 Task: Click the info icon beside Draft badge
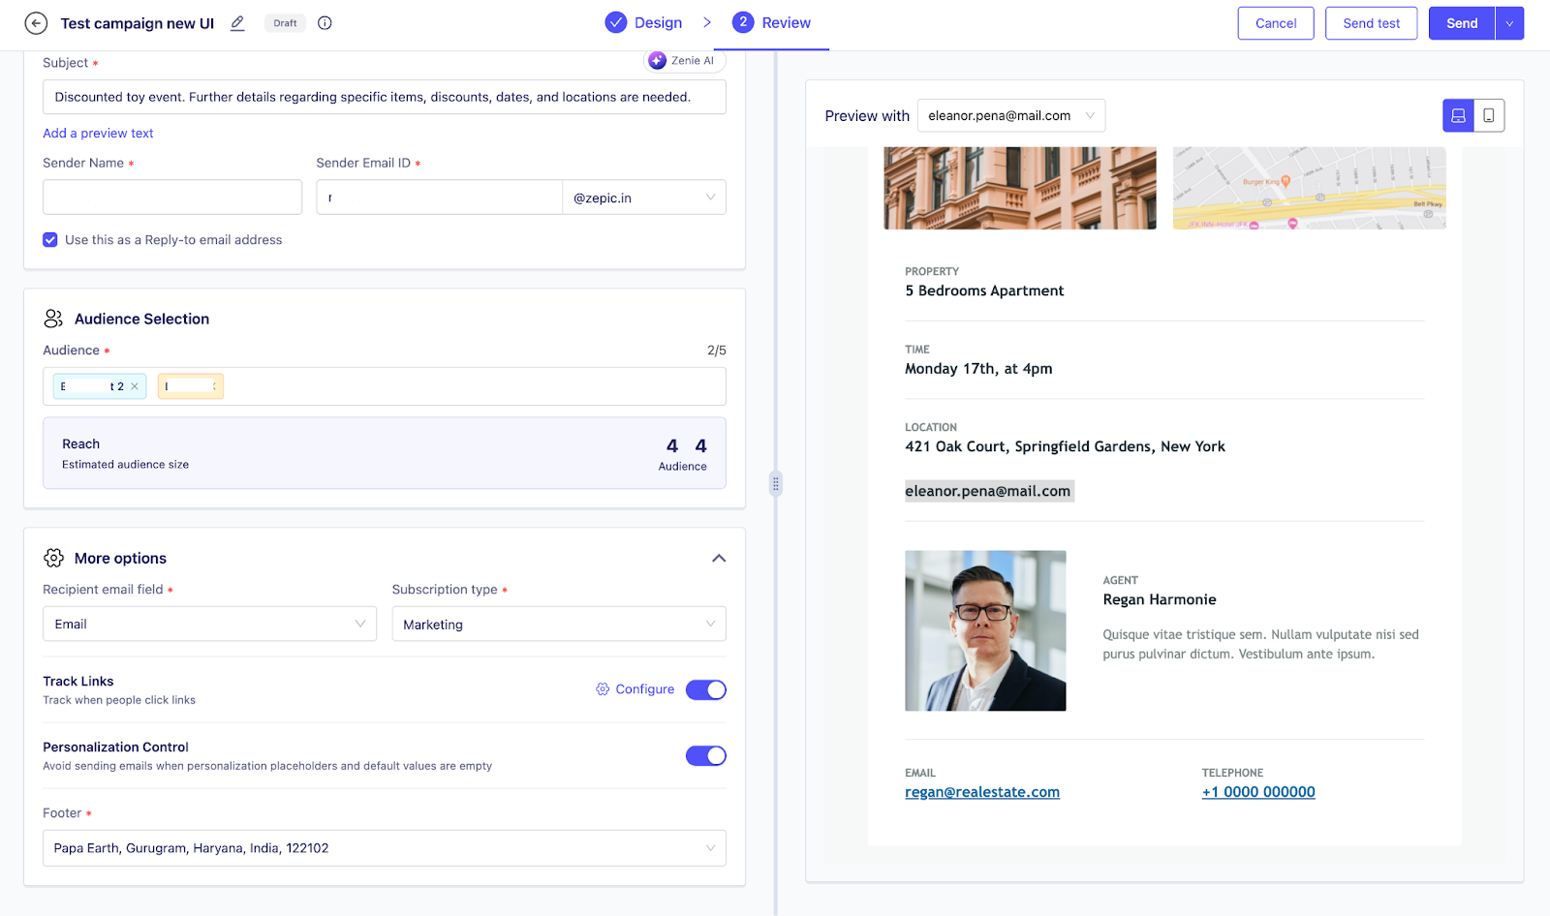[325, 23]
